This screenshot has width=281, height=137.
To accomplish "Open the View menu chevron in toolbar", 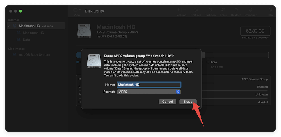I will 80,10.
